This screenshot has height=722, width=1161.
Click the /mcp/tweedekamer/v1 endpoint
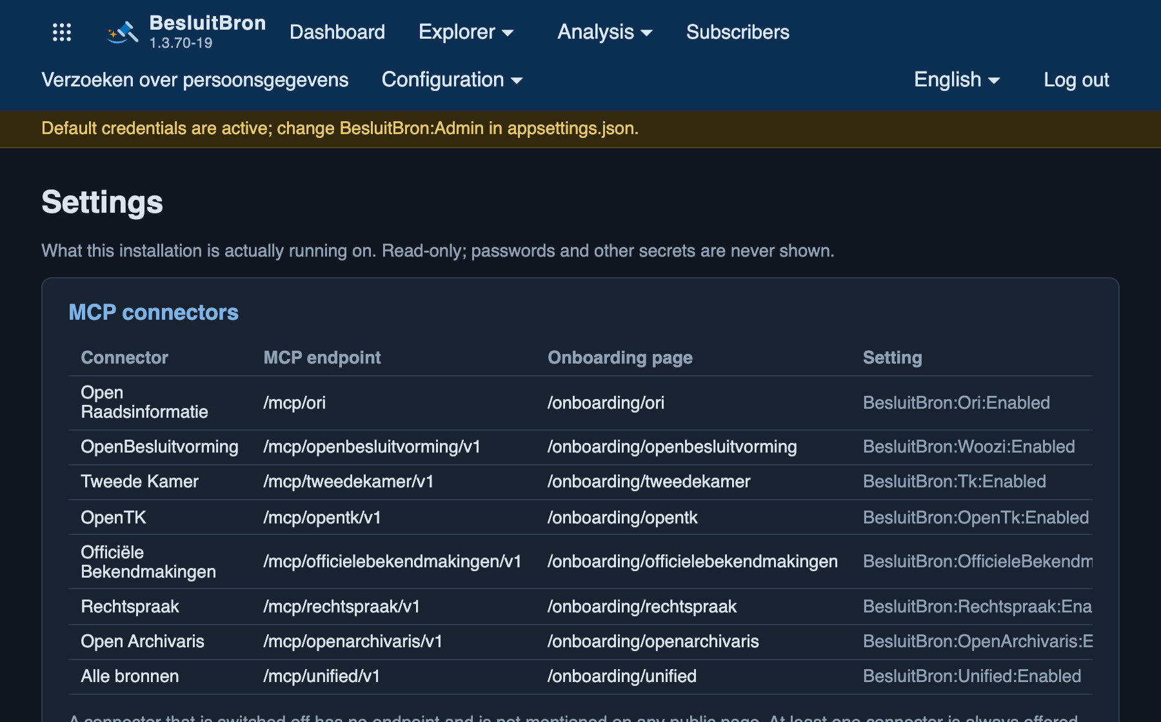(348, 482)
